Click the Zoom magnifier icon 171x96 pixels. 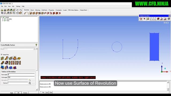5,13
